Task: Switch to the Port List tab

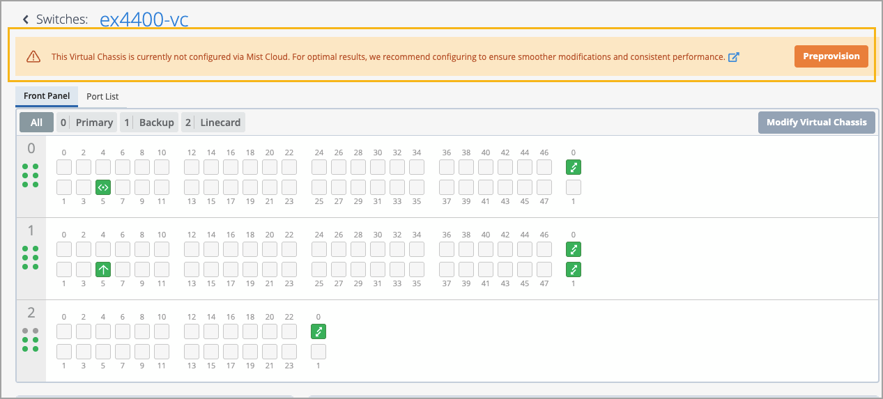Action: (102, 96)
